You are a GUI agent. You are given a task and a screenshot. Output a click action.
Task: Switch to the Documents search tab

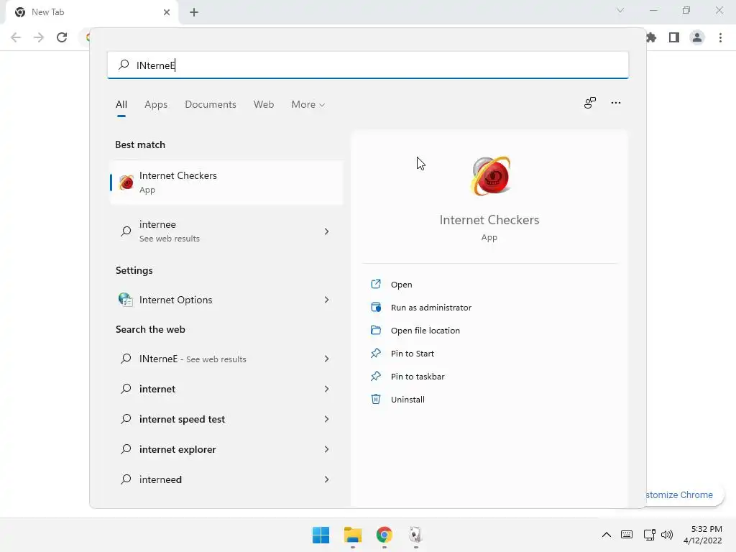point(211,105)
